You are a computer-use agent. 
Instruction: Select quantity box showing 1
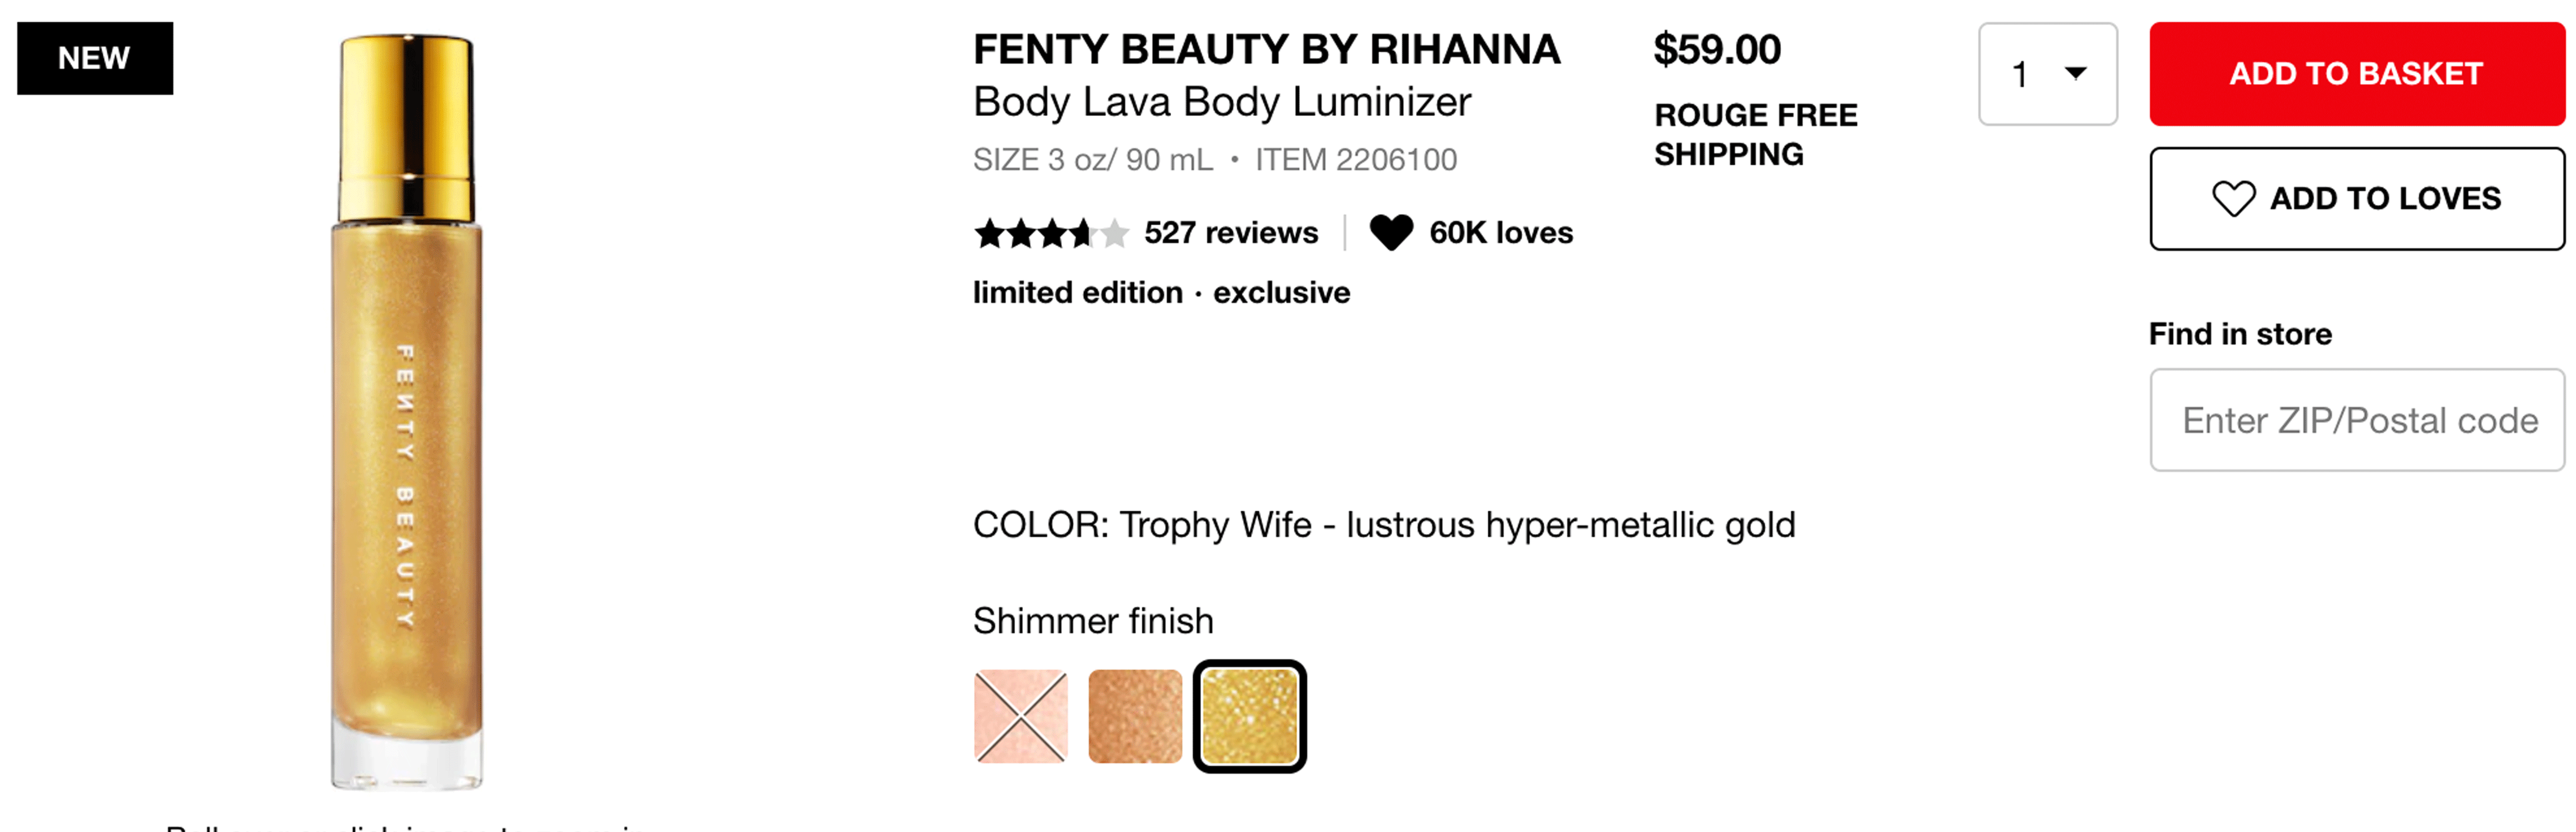point(2047,74)
